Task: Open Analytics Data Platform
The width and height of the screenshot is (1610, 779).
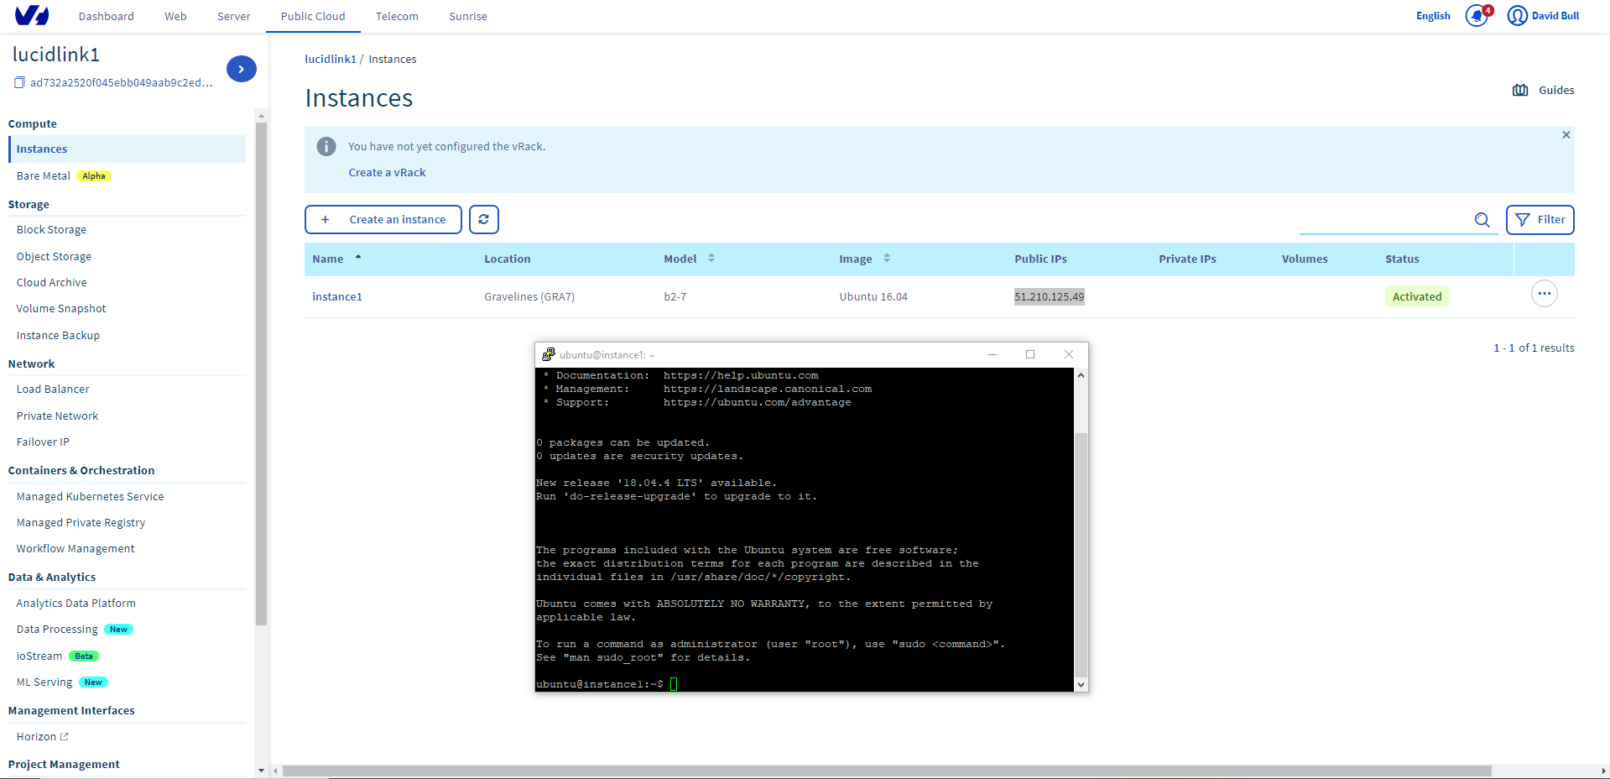Action: [x=76, y=603]
